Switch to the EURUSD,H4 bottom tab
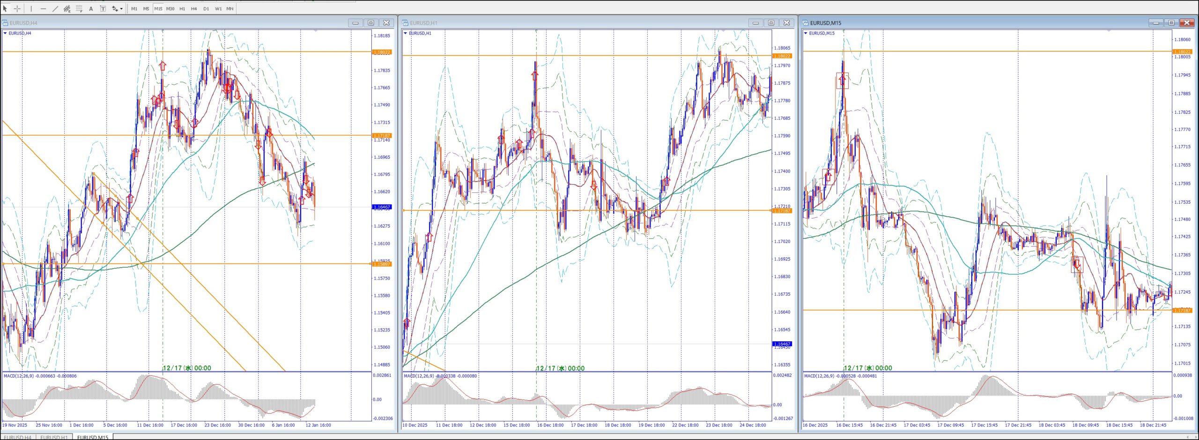Viewport: 1199px width, 440px height. [x=18, y=437]
